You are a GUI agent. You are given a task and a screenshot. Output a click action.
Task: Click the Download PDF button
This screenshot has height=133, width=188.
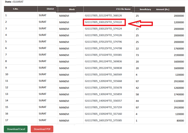pyautogui.click(x=42, y=129)
